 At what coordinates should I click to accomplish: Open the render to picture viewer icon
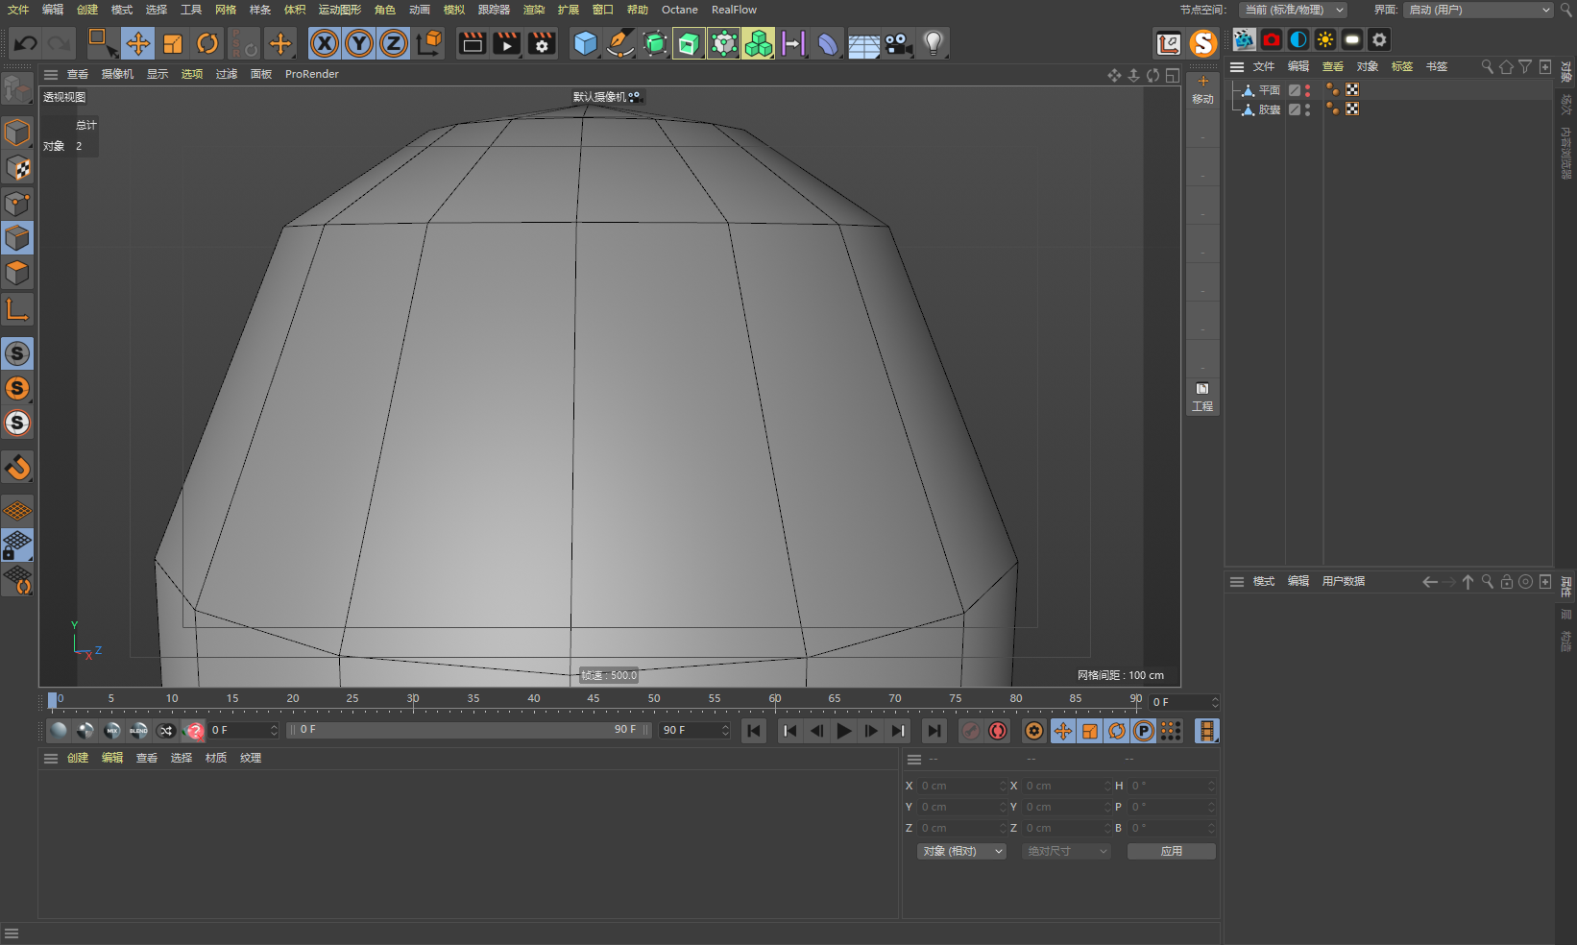click(507, 43)
